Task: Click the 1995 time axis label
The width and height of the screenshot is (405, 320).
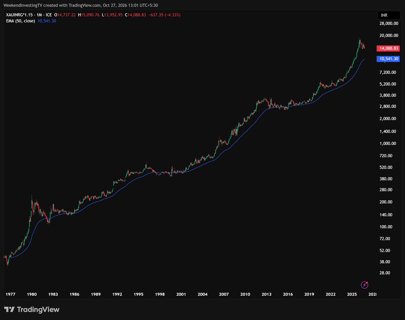Action: [138, 294]
